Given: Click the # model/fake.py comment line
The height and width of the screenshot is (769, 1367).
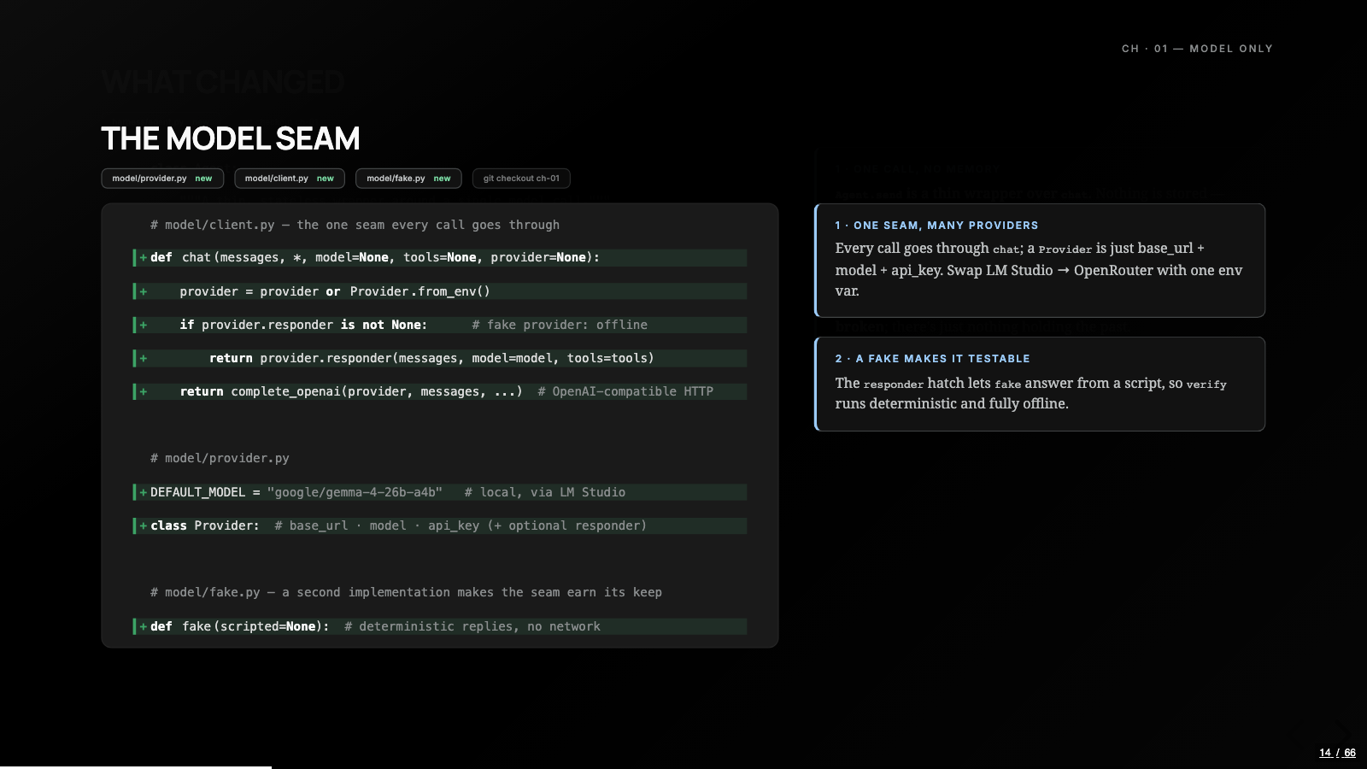Looking at the screenshot, I should pyautogui.click(x=406, y=592).
